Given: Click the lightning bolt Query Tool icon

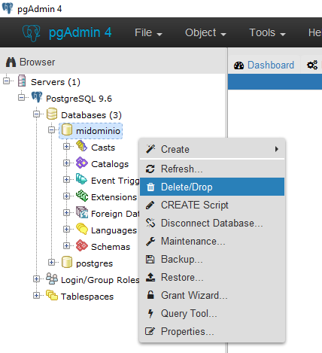Looking at the screenshot, I should coord(150,313).
